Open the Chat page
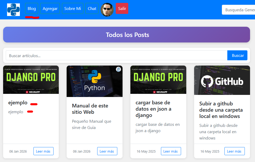 tap(92, 9)
